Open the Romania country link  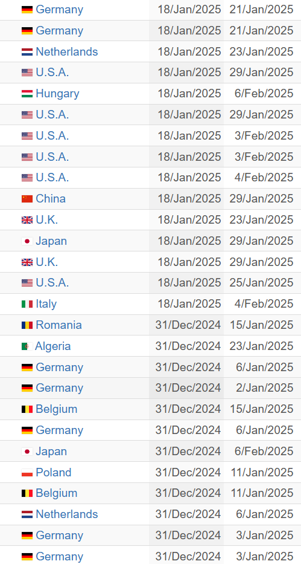59,325
